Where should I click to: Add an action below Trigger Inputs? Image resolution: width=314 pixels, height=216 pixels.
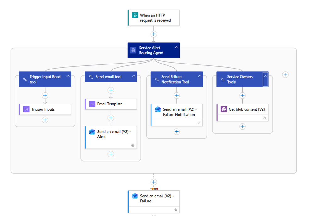point(45,120)
